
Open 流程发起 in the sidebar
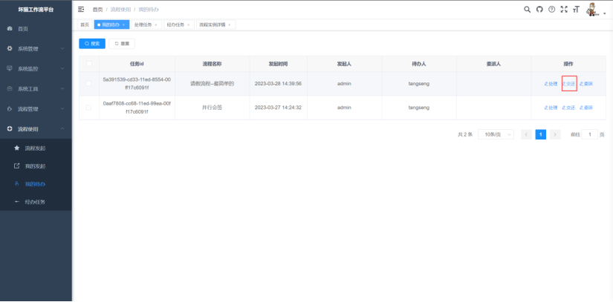tap(35, 148)
